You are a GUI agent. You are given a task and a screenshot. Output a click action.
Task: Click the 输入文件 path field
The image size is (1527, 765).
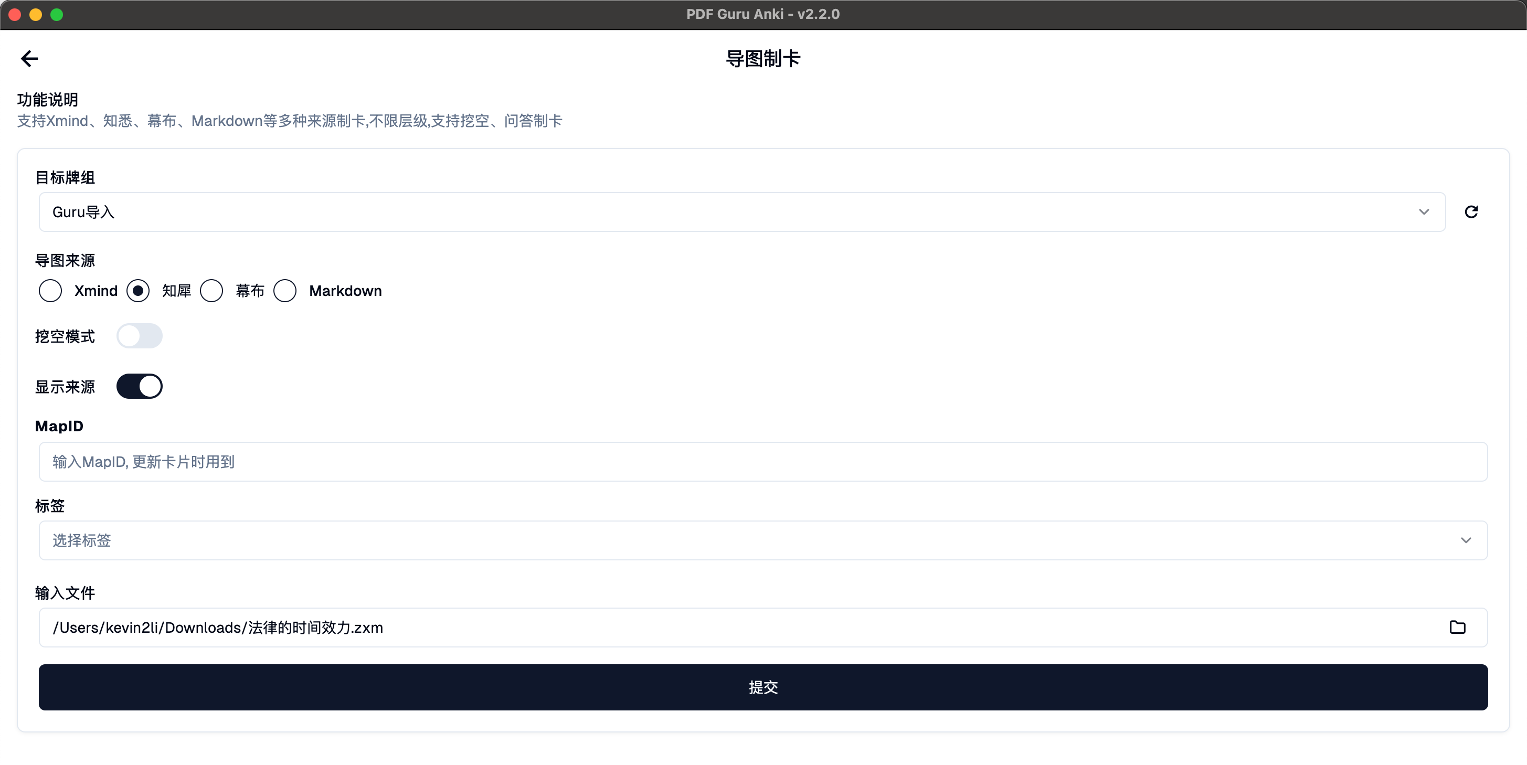763,628
